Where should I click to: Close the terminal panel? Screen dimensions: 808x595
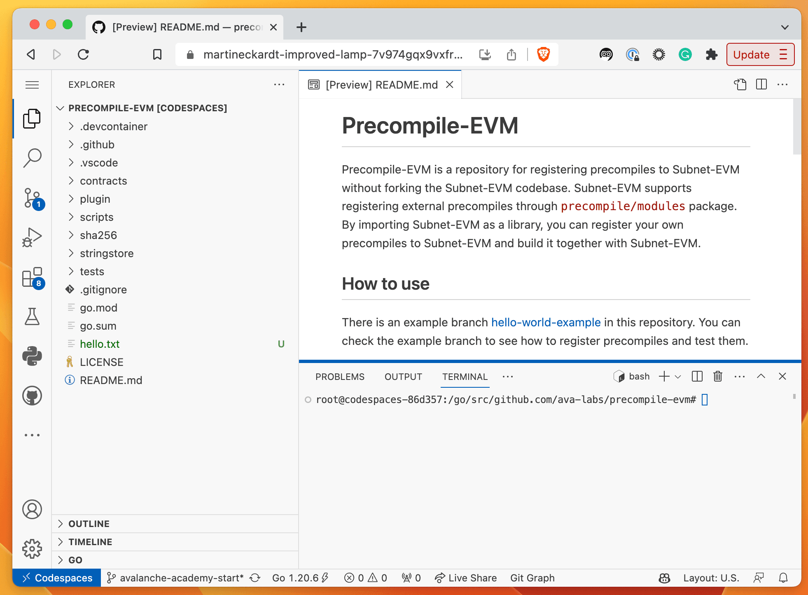782,376
